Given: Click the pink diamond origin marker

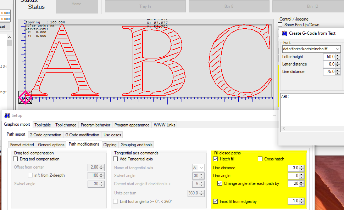Looking at the screenshot, I should pos(25,97).
